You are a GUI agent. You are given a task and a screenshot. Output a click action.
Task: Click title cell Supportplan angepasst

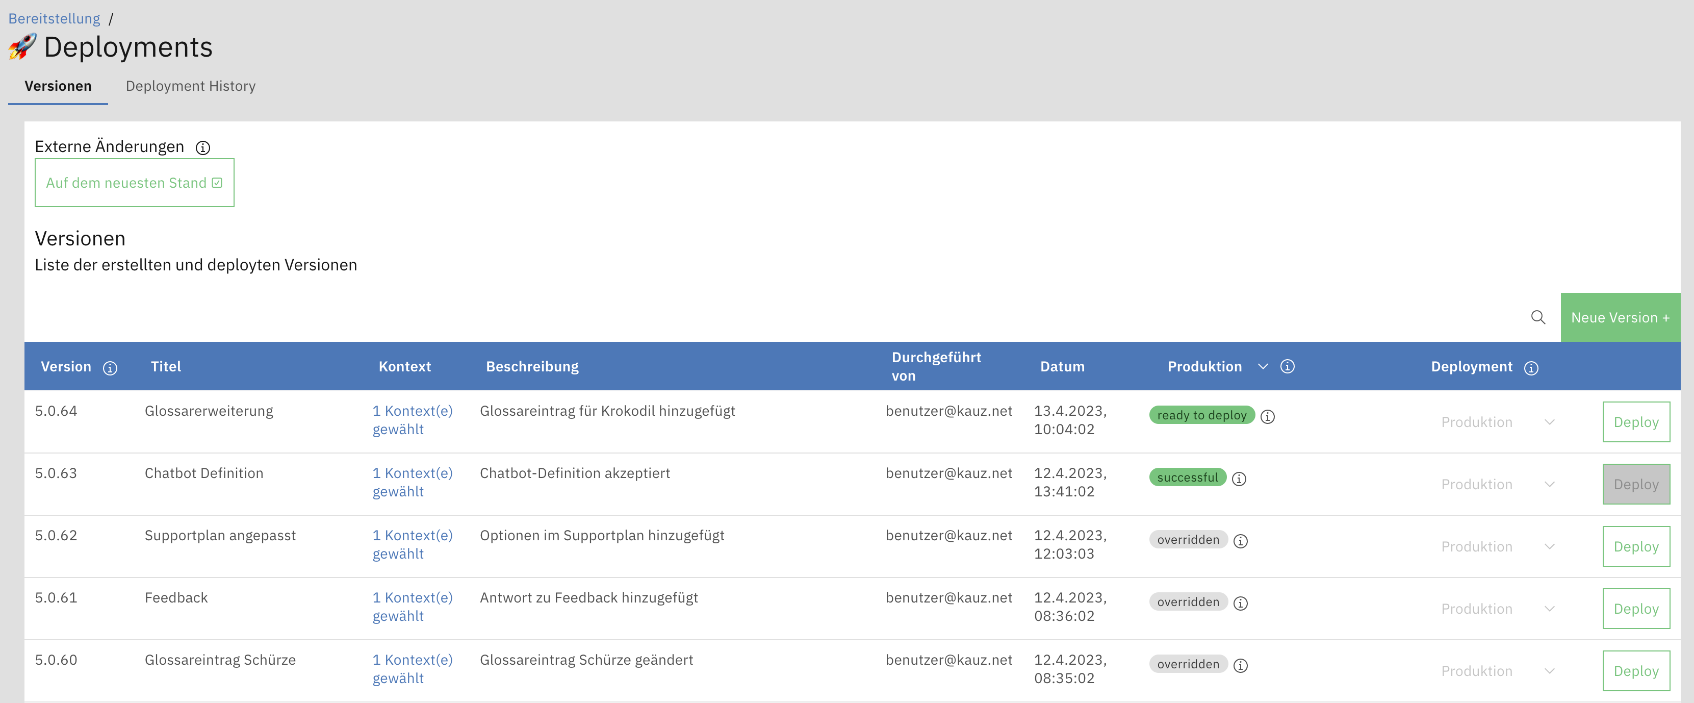coord(220,536)
